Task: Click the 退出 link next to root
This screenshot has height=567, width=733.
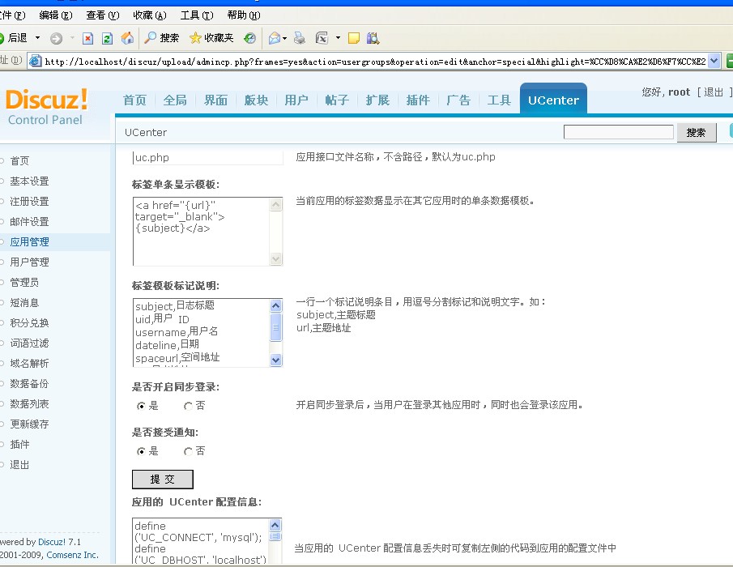Action: point(714,92)
